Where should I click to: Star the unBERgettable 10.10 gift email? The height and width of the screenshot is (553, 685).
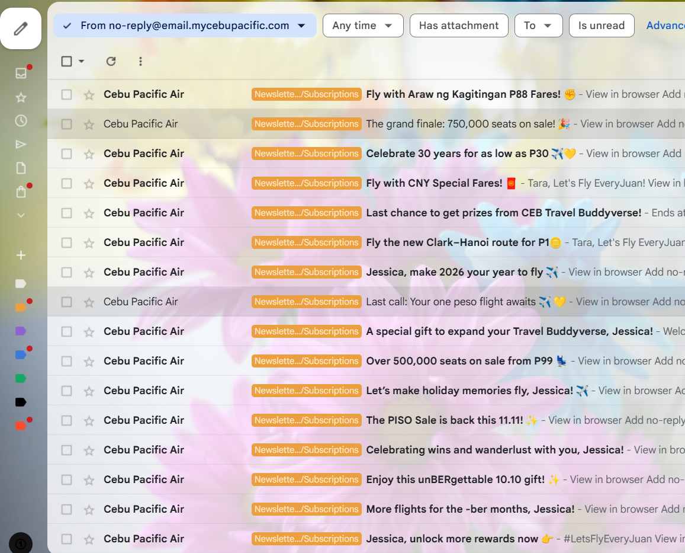pyautogui.click(x=89, y=480)
